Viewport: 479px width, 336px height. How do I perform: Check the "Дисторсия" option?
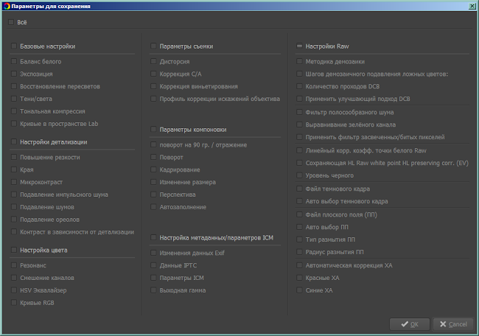[153, 61]
